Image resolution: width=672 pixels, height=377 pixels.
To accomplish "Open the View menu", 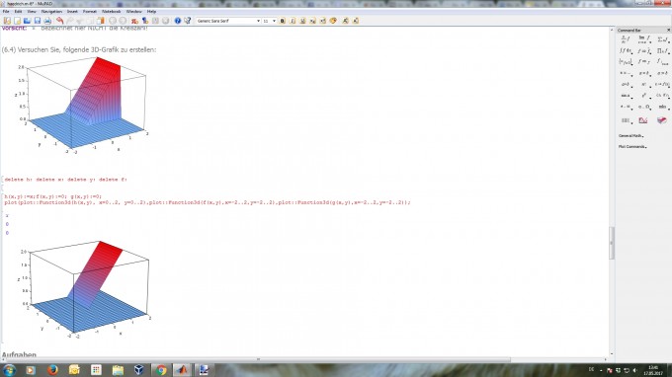I will [32, 12].
